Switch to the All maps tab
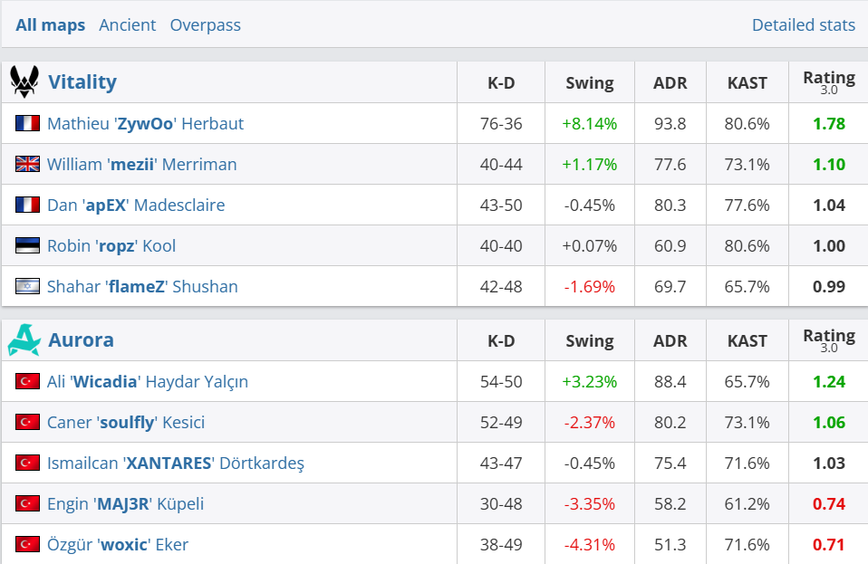This screenshot has width=868, height=564. click(51, 24)
